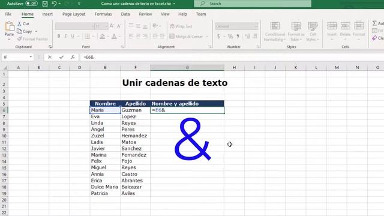Click Merge & Center button
384x216 pixels.
pos(186,36)
